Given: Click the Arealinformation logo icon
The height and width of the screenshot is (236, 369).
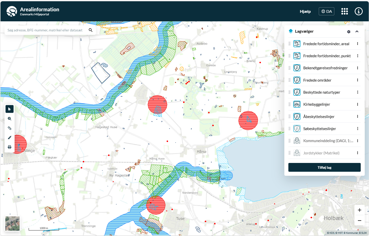Looking at the screenshot, I should (12, 11).
